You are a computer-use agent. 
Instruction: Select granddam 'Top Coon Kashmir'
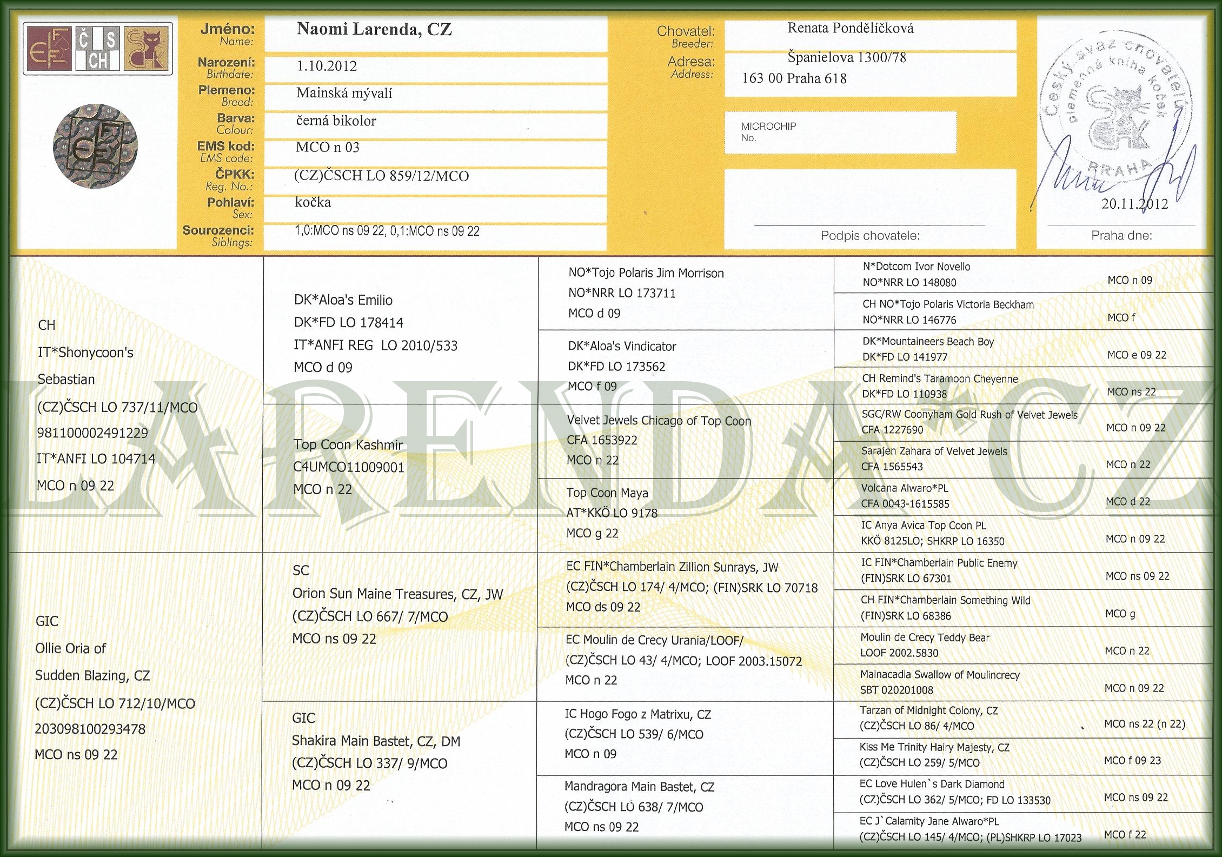click(x=348, y=445)
